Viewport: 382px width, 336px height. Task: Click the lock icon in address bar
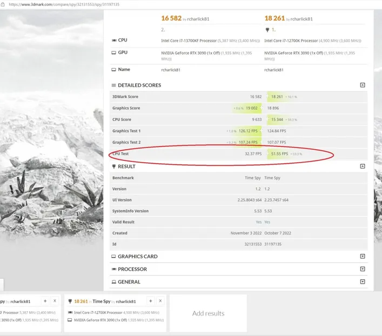tap(3, 4)
